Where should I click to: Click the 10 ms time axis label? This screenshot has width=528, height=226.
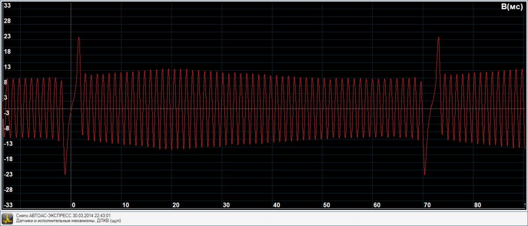coord(125,205)
